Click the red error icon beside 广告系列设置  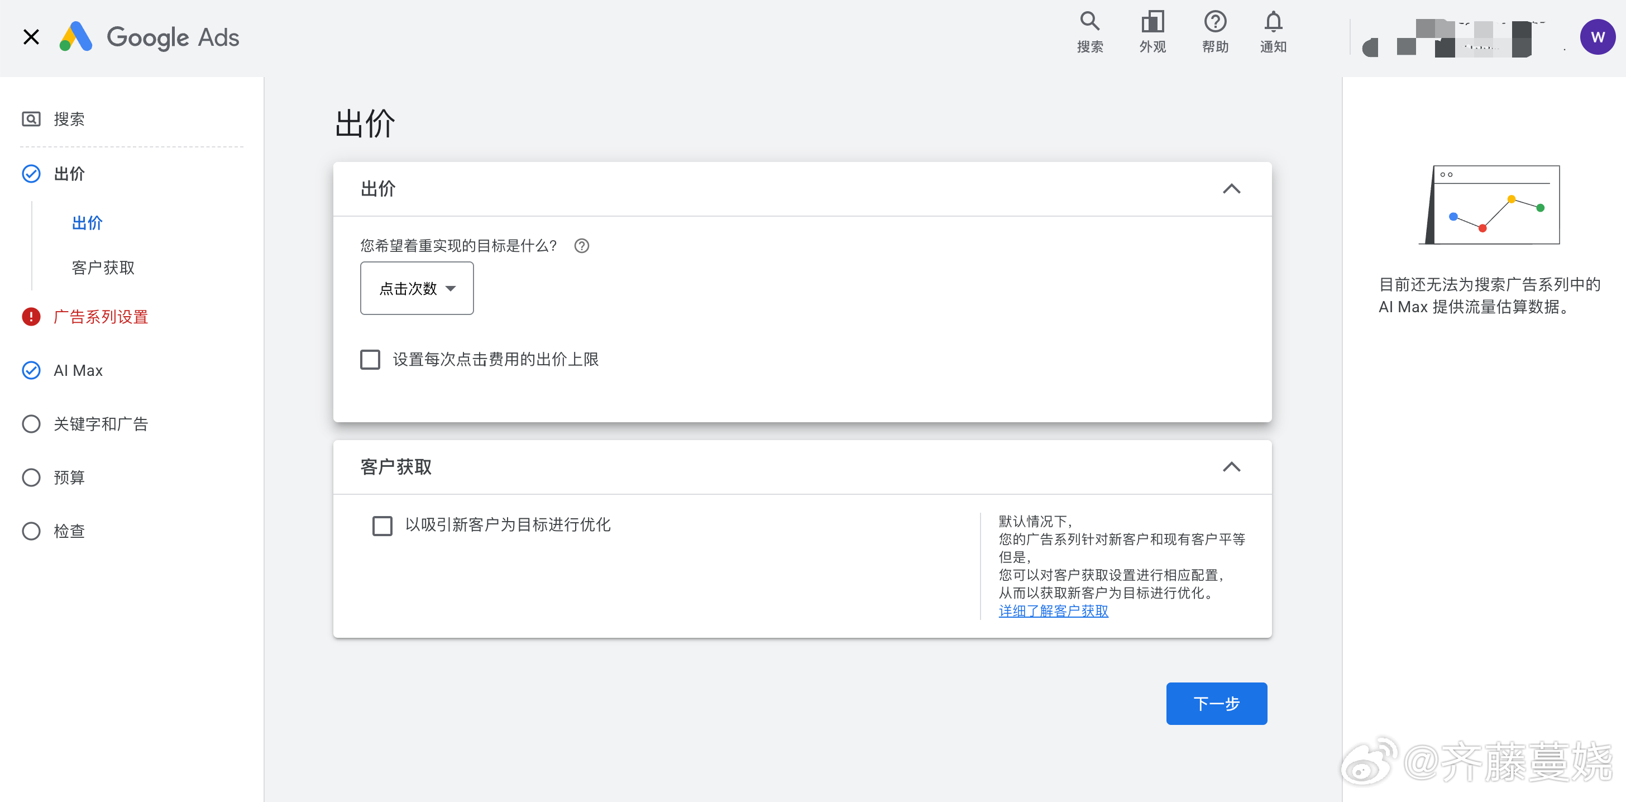coord(31,316)
